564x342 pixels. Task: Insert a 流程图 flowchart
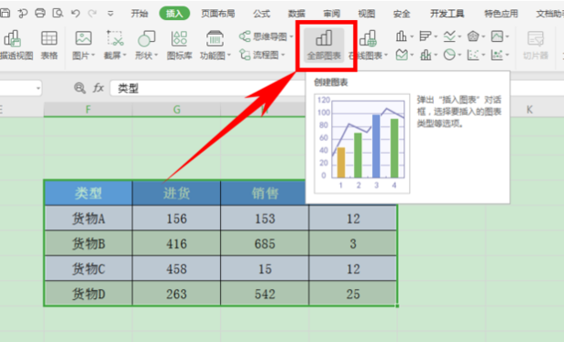(x=262, y=55)
